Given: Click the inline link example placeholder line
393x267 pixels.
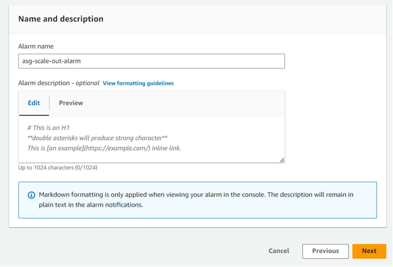Looking at the screenshot, I should coord(104,148).
